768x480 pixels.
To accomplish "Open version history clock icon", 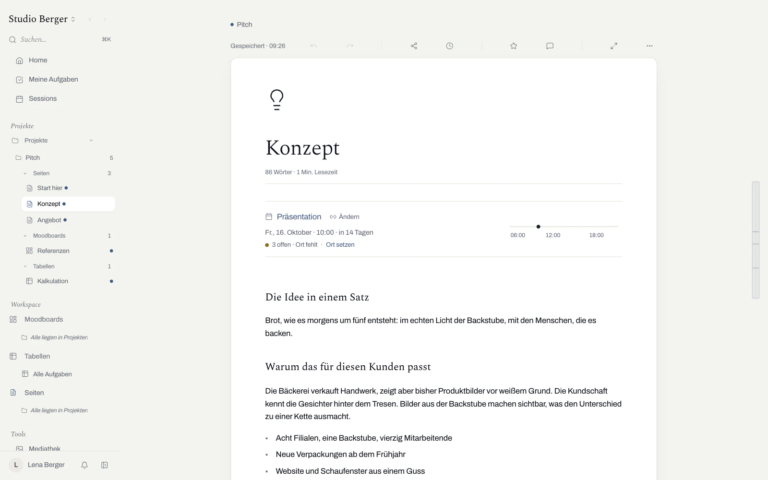I will [449, 46].
